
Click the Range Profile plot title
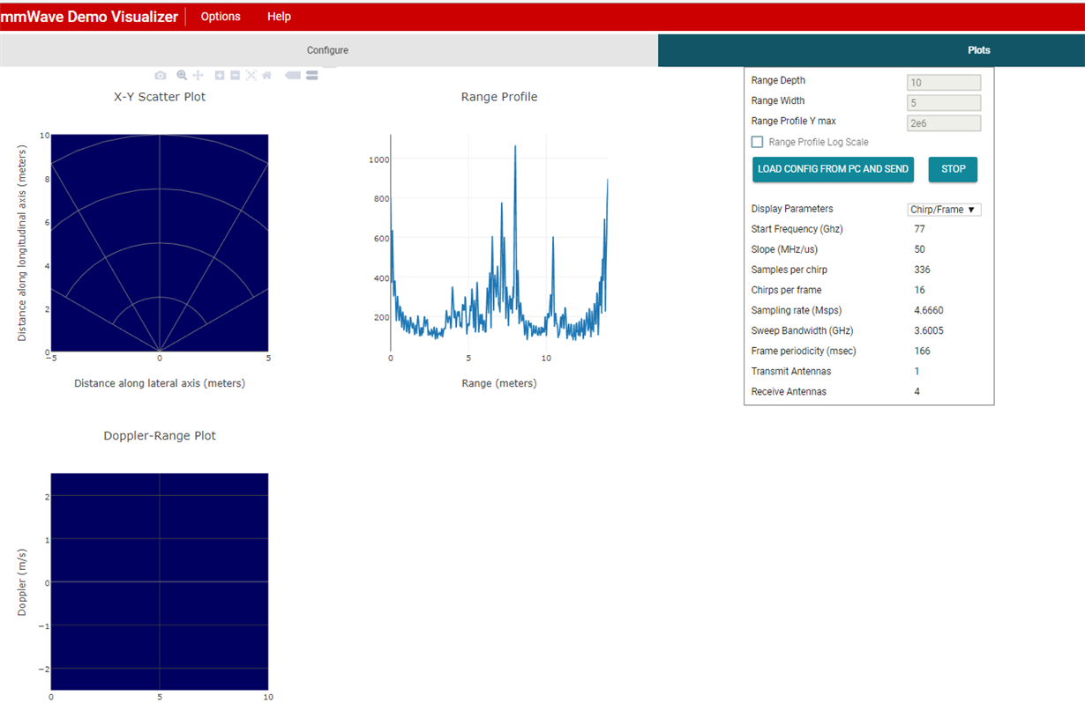pyautogui.click(x=499, y=97)
